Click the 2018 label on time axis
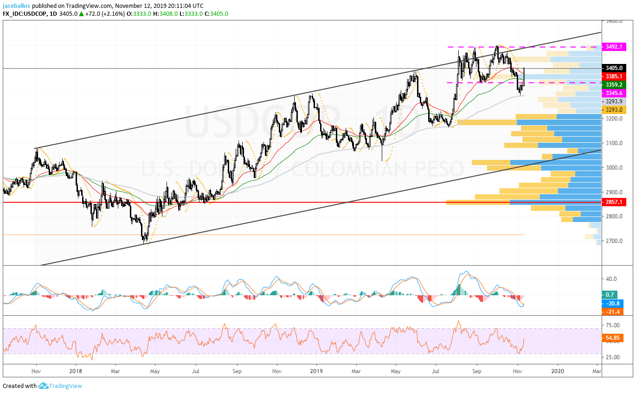Screen dimensions: 636x394 (x=76, y=371)
